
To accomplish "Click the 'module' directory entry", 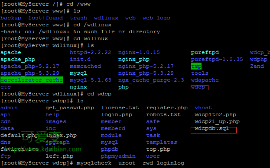I will point(111,136).
